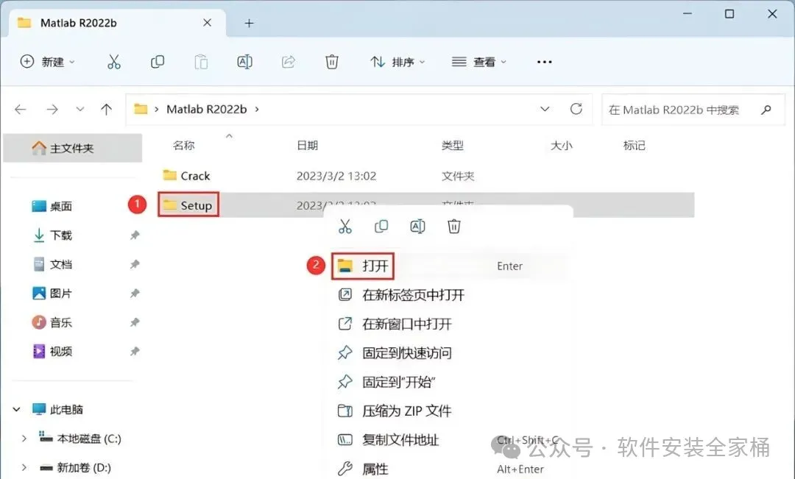The width and height of the screenshot is (795, 479).
Task: Expand the address bar history dropdown
Action: tap(545, 109)
